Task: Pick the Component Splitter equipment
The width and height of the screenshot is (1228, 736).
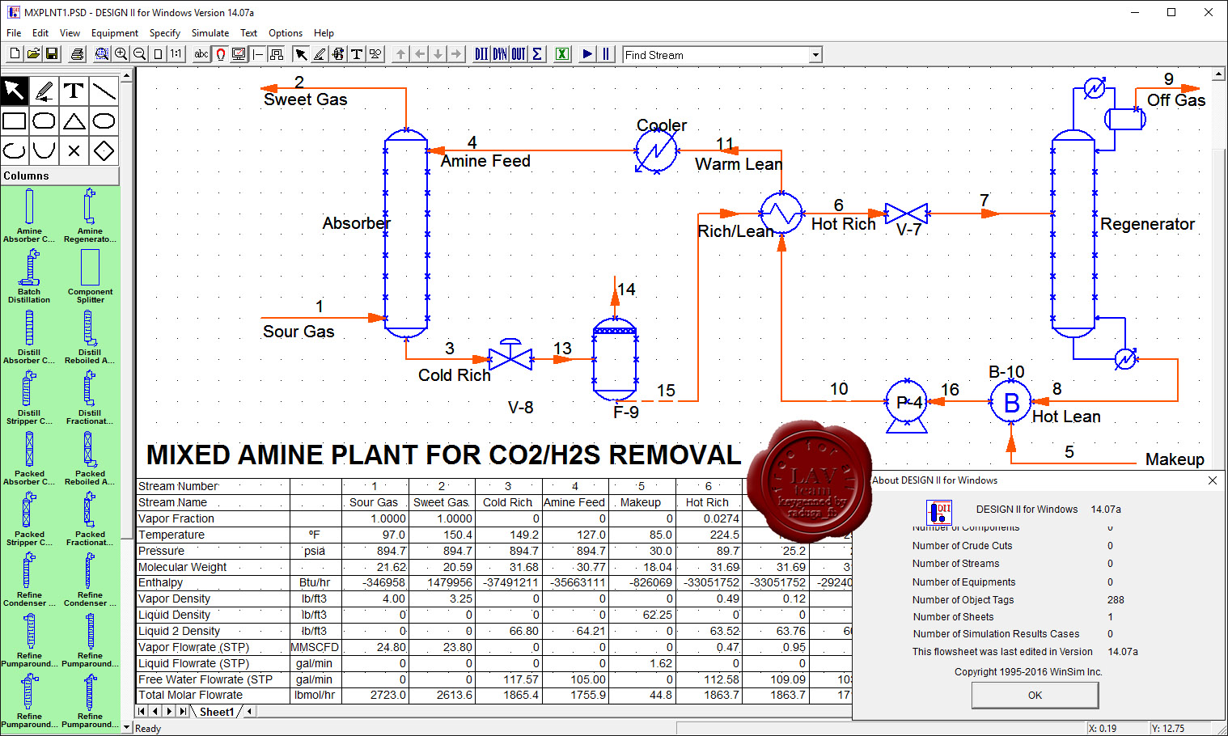Action: (x=90, y=277)
